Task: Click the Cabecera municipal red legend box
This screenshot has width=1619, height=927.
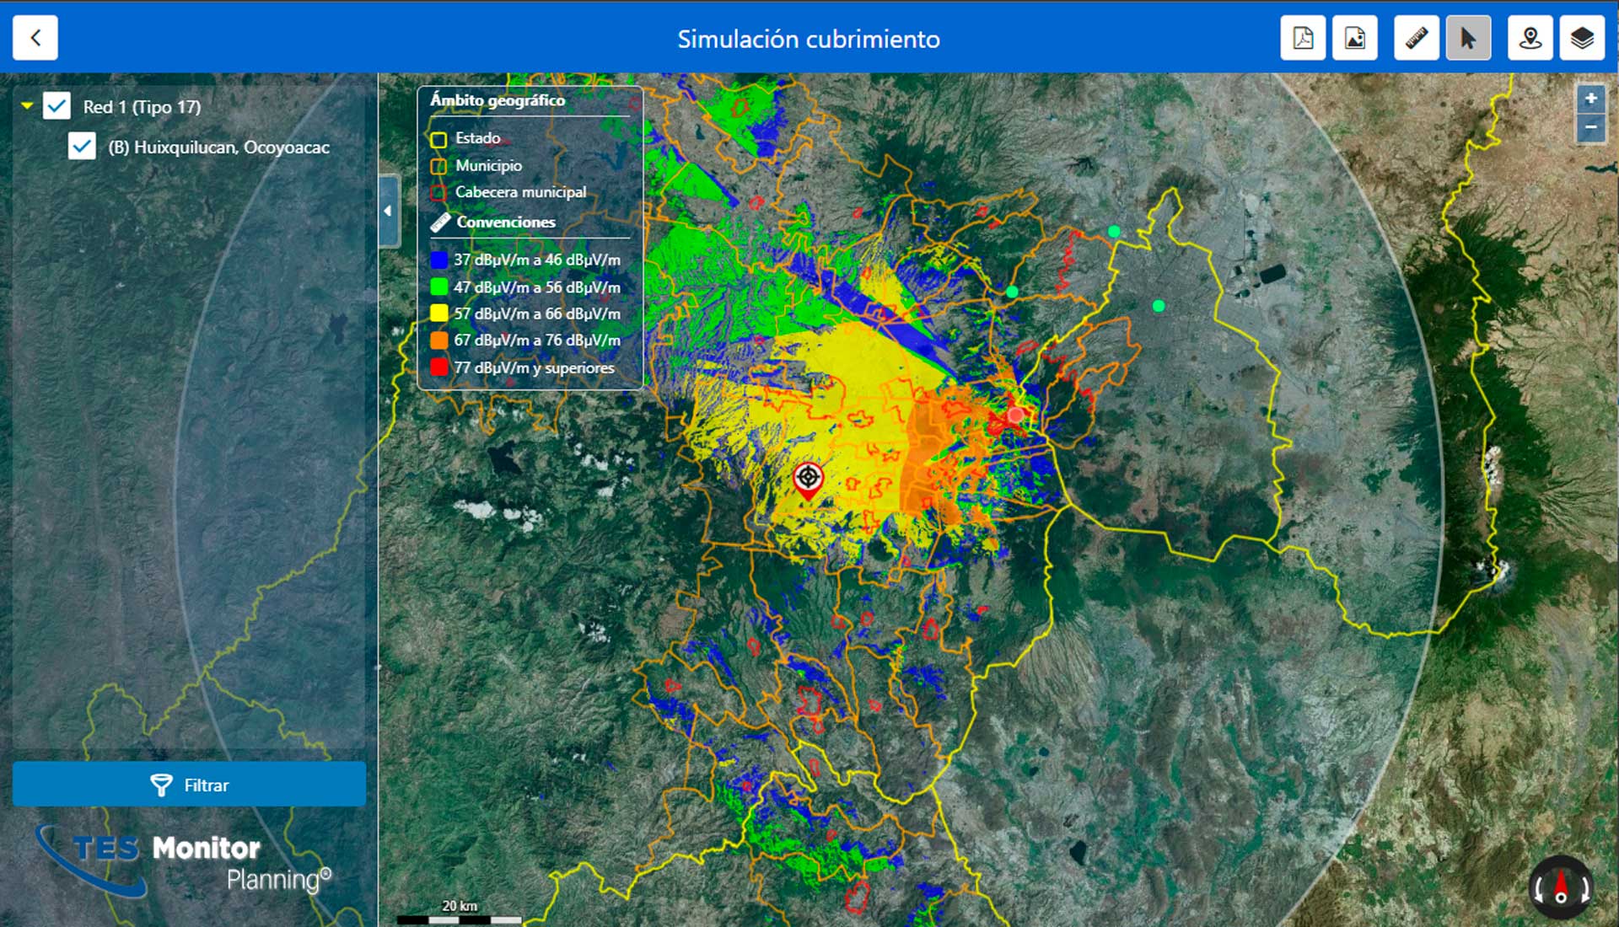Action: point(438,193)
